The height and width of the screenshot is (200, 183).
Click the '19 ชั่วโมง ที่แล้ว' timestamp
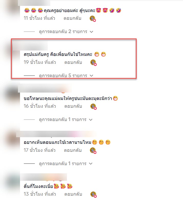click(40, 62)
